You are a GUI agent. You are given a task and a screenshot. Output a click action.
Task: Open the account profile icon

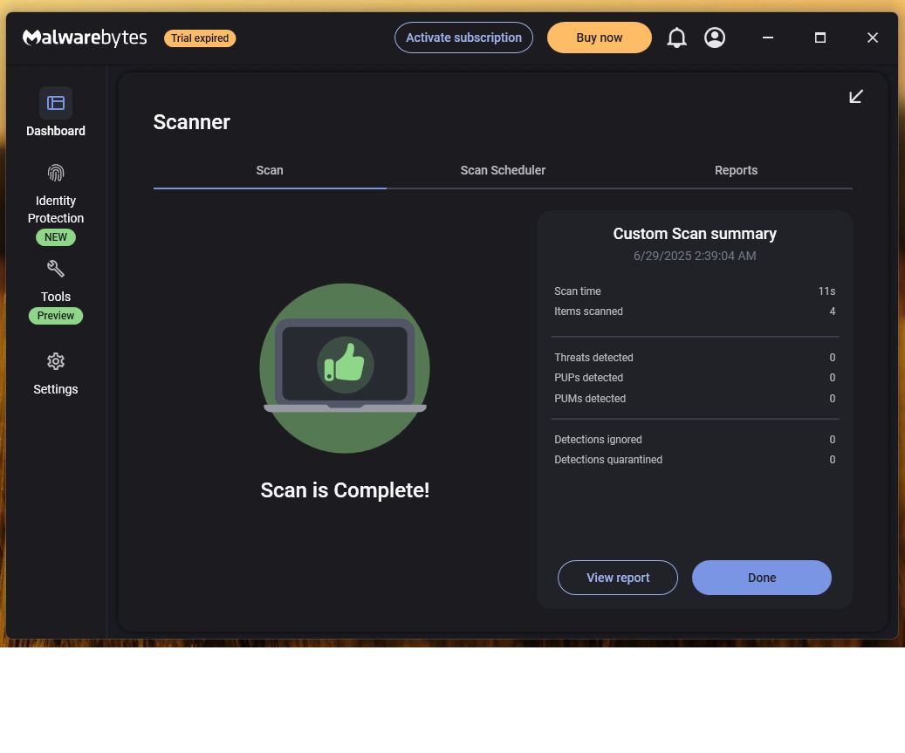(715, 38)
